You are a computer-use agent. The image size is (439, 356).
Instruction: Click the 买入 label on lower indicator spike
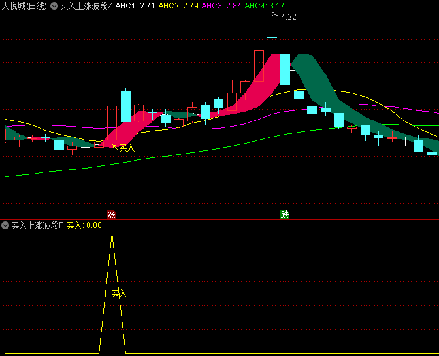click(119, 293)
